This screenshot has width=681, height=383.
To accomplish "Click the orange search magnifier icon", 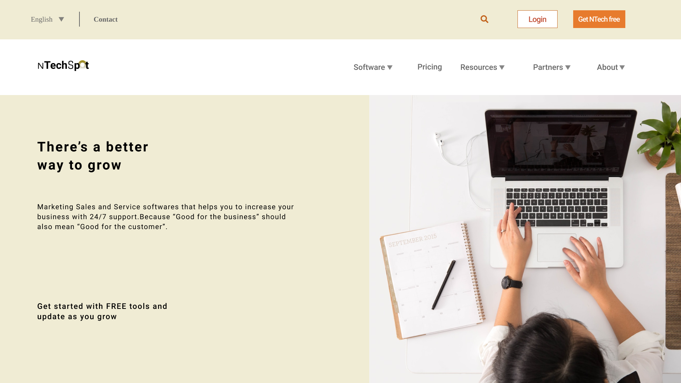I will (x=485, y=19).
